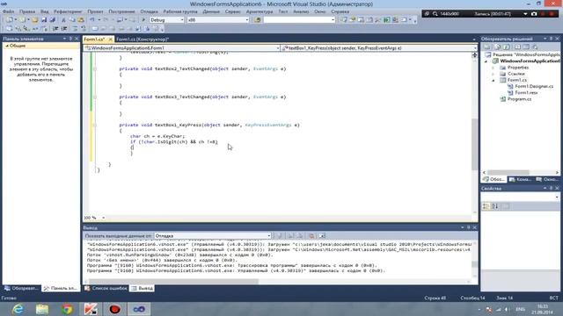The width and height of the screenshot is (563, 316).
Task: Open the Отладка menu
Action: (x=149, y=11)
